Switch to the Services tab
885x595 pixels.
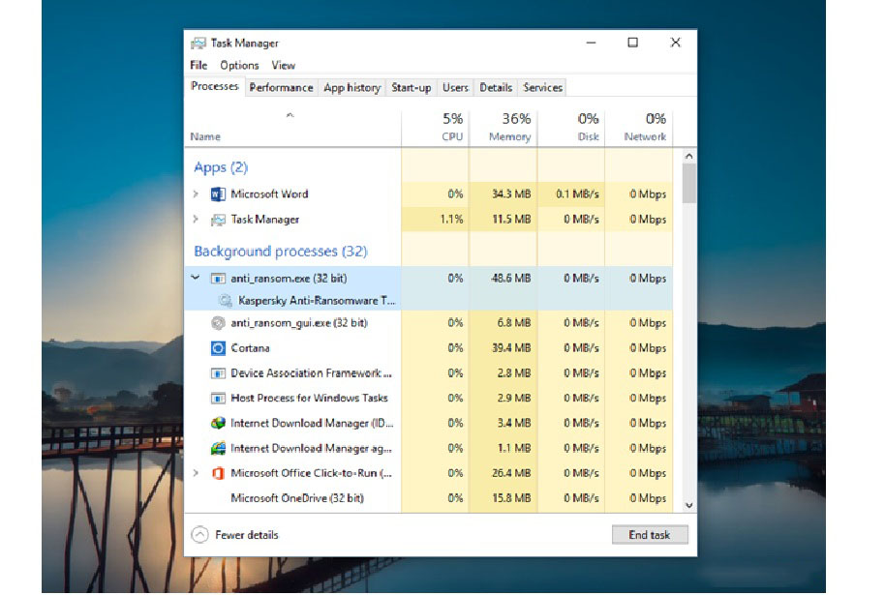(x=542, y=87)
